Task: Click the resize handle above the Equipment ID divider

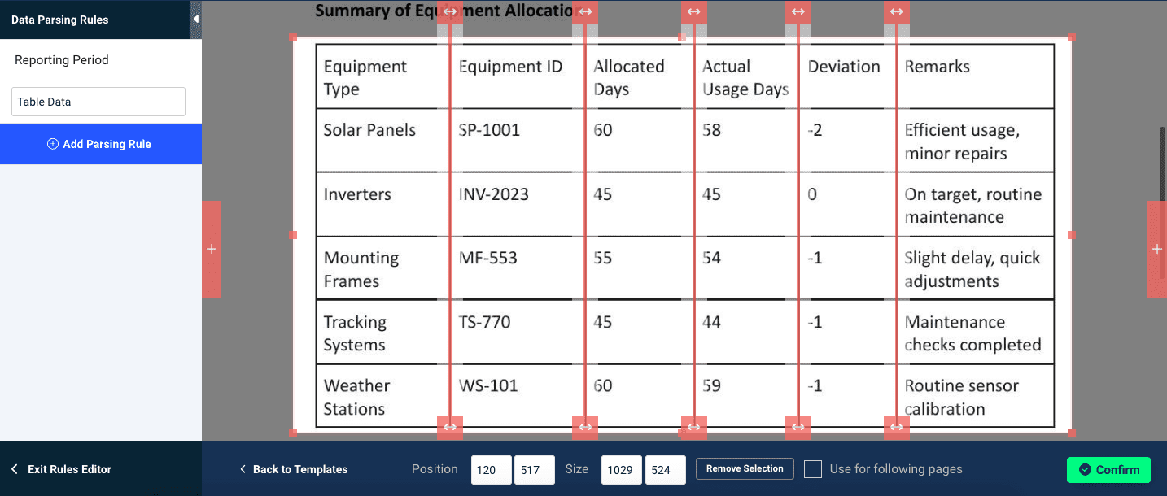Action: [450, 11]
